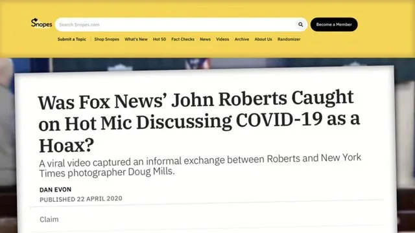The image size is (415, 233).
Task: Select the Fact Checks menu item
Action: (x=183, y=39)
